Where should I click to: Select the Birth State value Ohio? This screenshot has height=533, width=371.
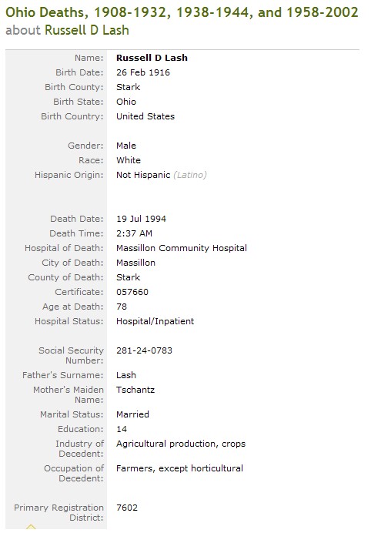pyautogui.click(x=126, y=102)
